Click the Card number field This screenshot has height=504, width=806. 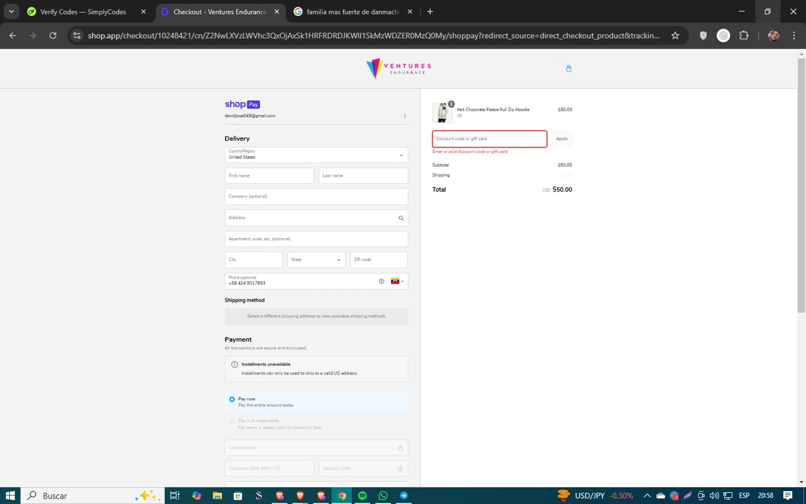[316, 448]
